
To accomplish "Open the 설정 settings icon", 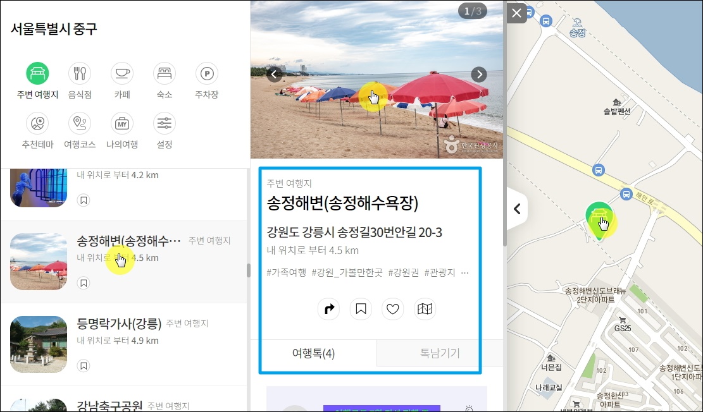I will (x=165, y=123).
